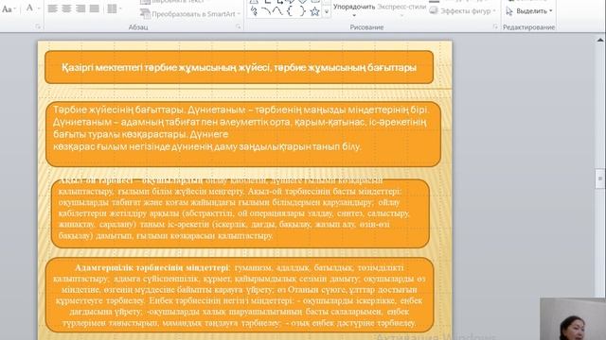Click the presenter webcam thumbnail
Image resolution: width=606 pixels, height=340 pixels.
[573, 319]
